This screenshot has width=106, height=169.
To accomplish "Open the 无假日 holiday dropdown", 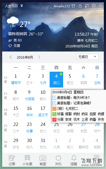I will tap(88, 57).
